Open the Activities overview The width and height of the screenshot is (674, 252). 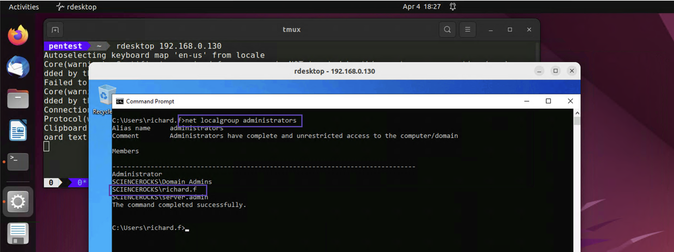tap(24, 7)
